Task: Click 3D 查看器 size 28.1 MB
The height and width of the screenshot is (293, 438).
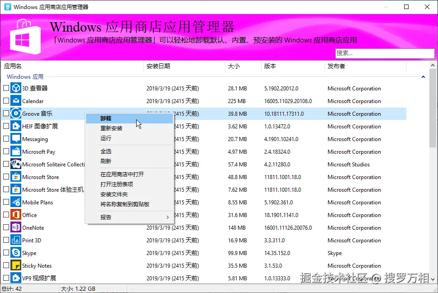Action: tap(238, 89)
